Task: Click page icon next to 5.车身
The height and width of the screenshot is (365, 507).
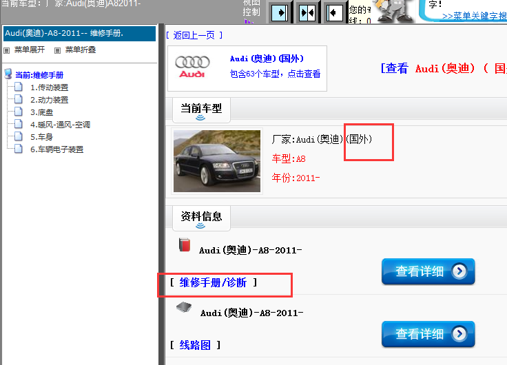Action: coord(19,136)
